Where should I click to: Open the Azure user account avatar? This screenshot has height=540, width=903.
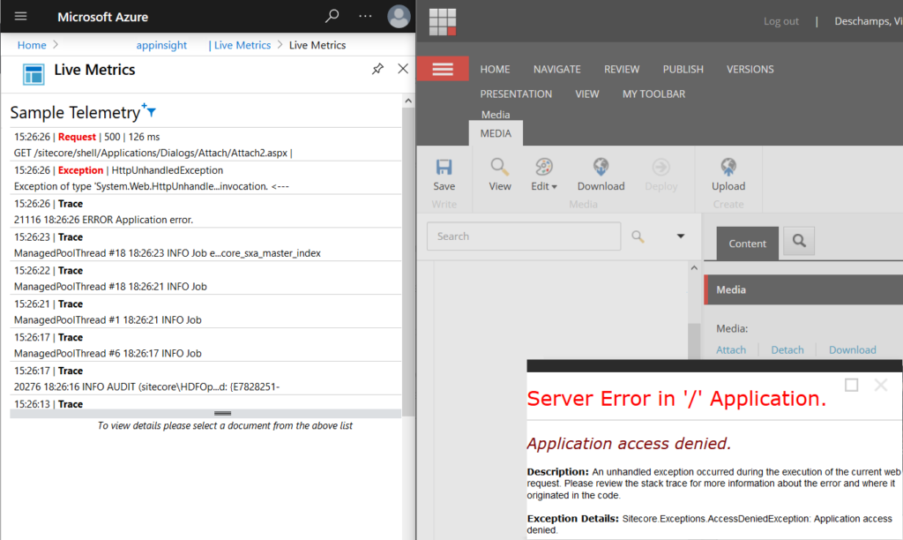click(x=399, y=16)
